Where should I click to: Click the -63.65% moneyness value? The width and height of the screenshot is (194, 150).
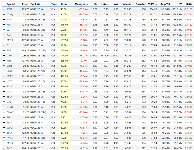(83, 9)
